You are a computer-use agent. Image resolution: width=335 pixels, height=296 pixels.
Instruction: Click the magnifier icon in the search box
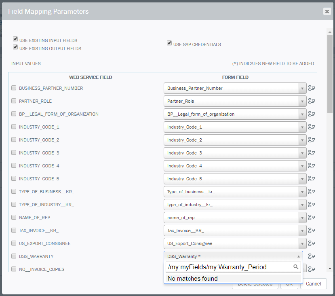coord(297,267)
